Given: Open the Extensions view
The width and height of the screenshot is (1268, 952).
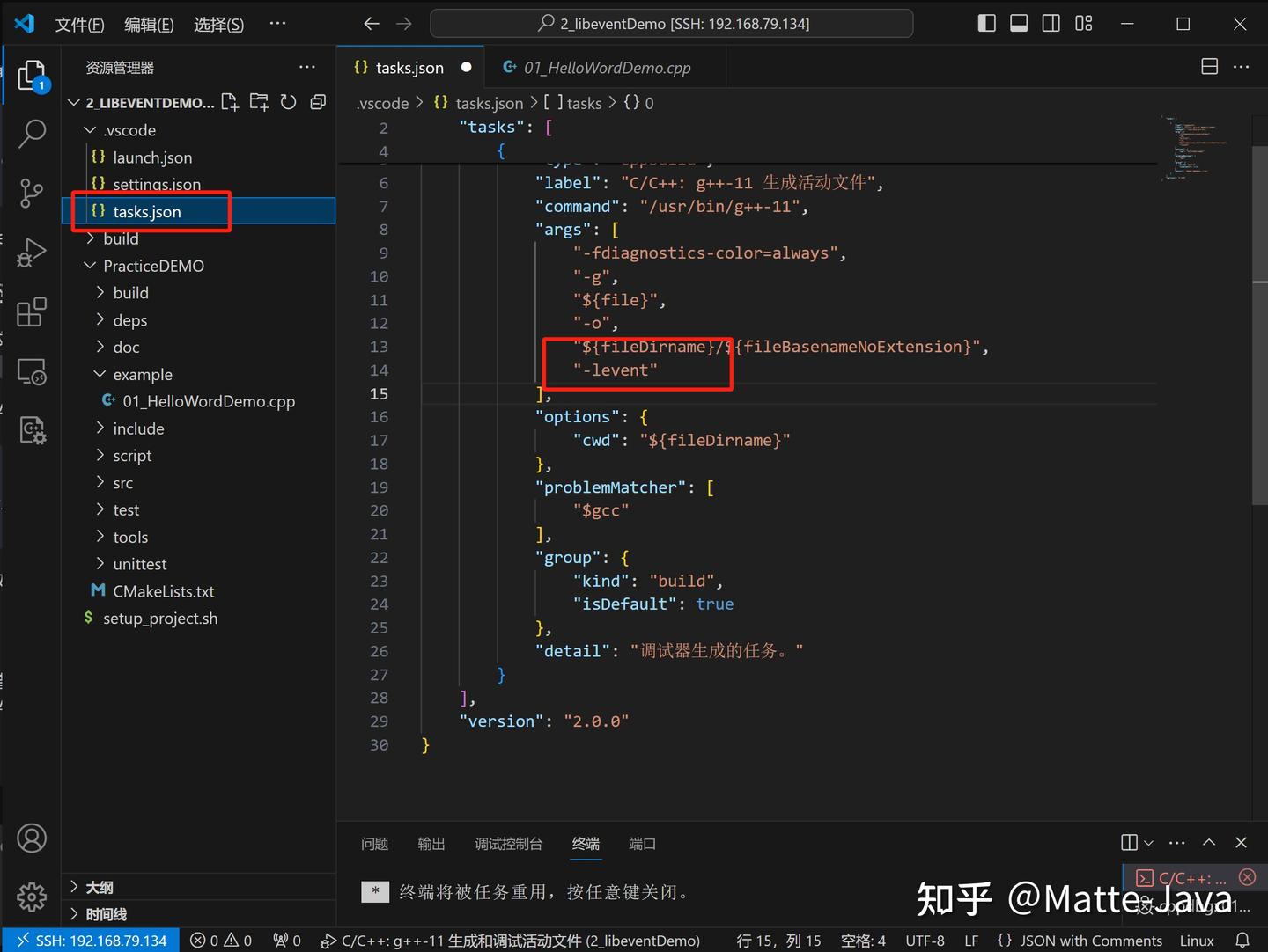Looking at the screenshot, I should pyautogui.click(x=33, y=311).
